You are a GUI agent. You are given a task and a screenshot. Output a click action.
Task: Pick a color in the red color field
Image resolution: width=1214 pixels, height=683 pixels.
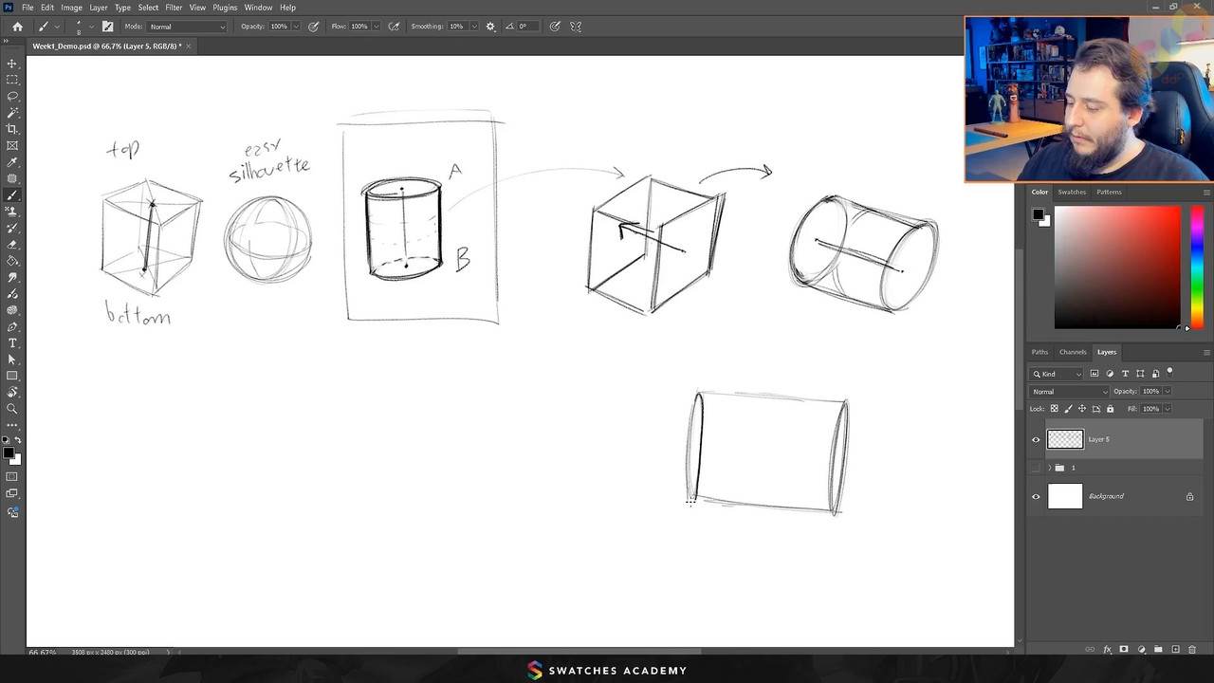(1117, 268)
